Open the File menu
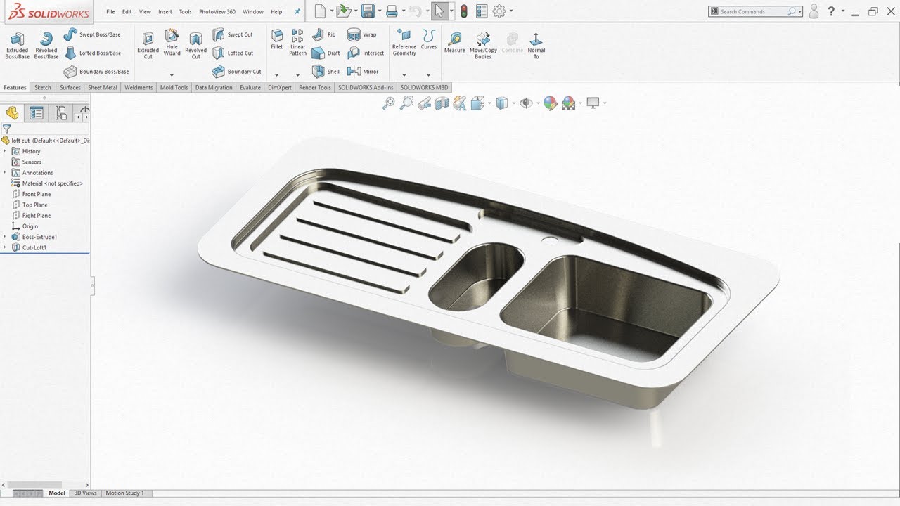 point(110,12)
